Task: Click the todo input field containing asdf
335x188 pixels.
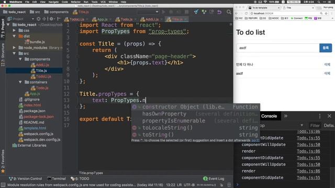Action: point(278,48)
